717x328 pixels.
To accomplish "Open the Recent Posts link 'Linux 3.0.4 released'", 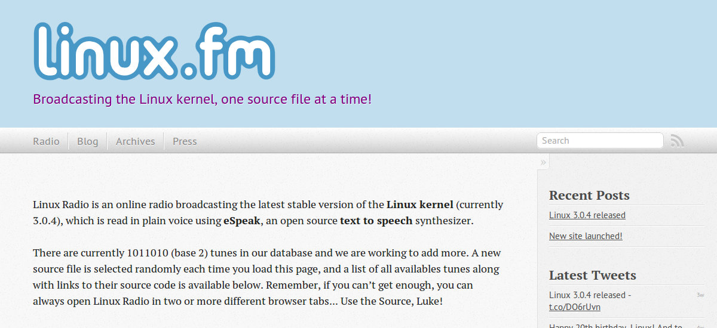I will coord(587,215).
